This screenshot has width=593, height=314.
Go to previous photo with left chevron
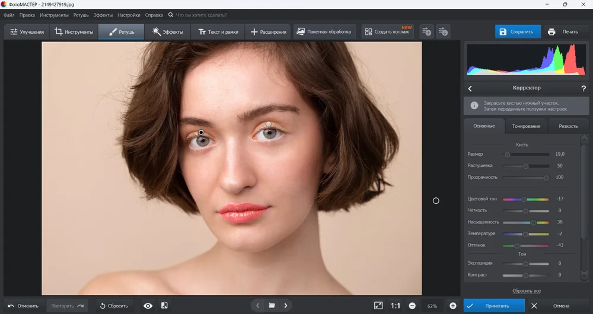pos(257,306)
